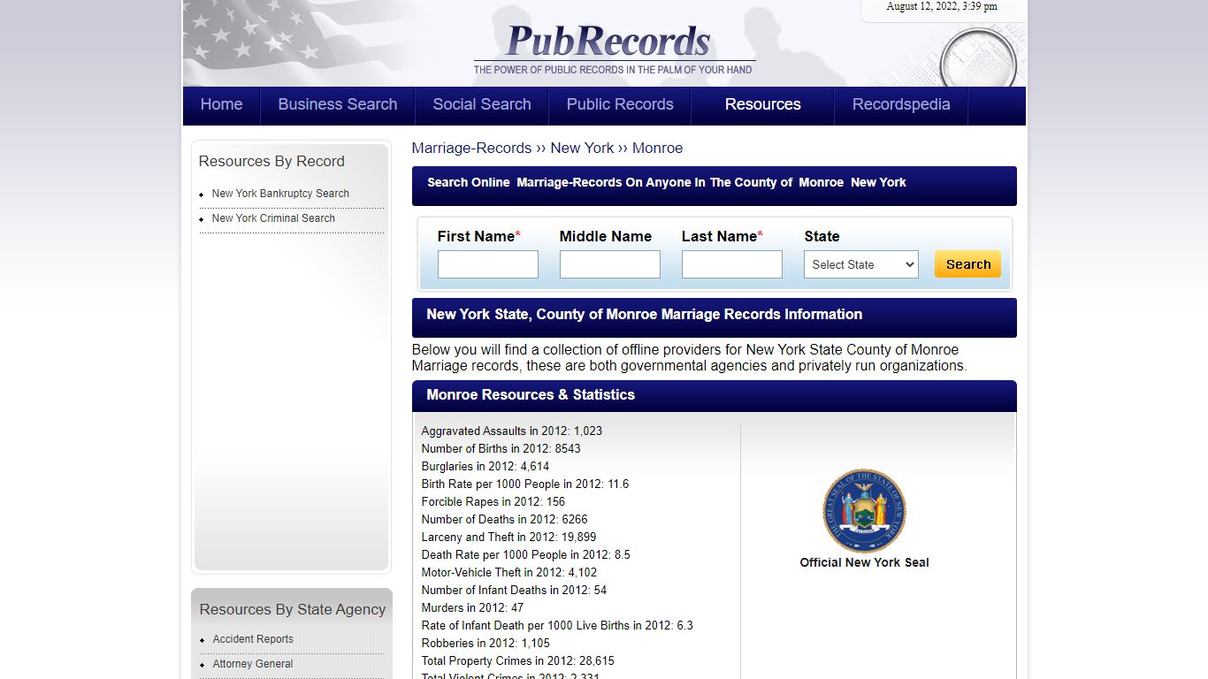Click 'Motor-Vehicle Theft in 2012: 4,102' text
1208x679 pixels.
click(x=509, y=573)
